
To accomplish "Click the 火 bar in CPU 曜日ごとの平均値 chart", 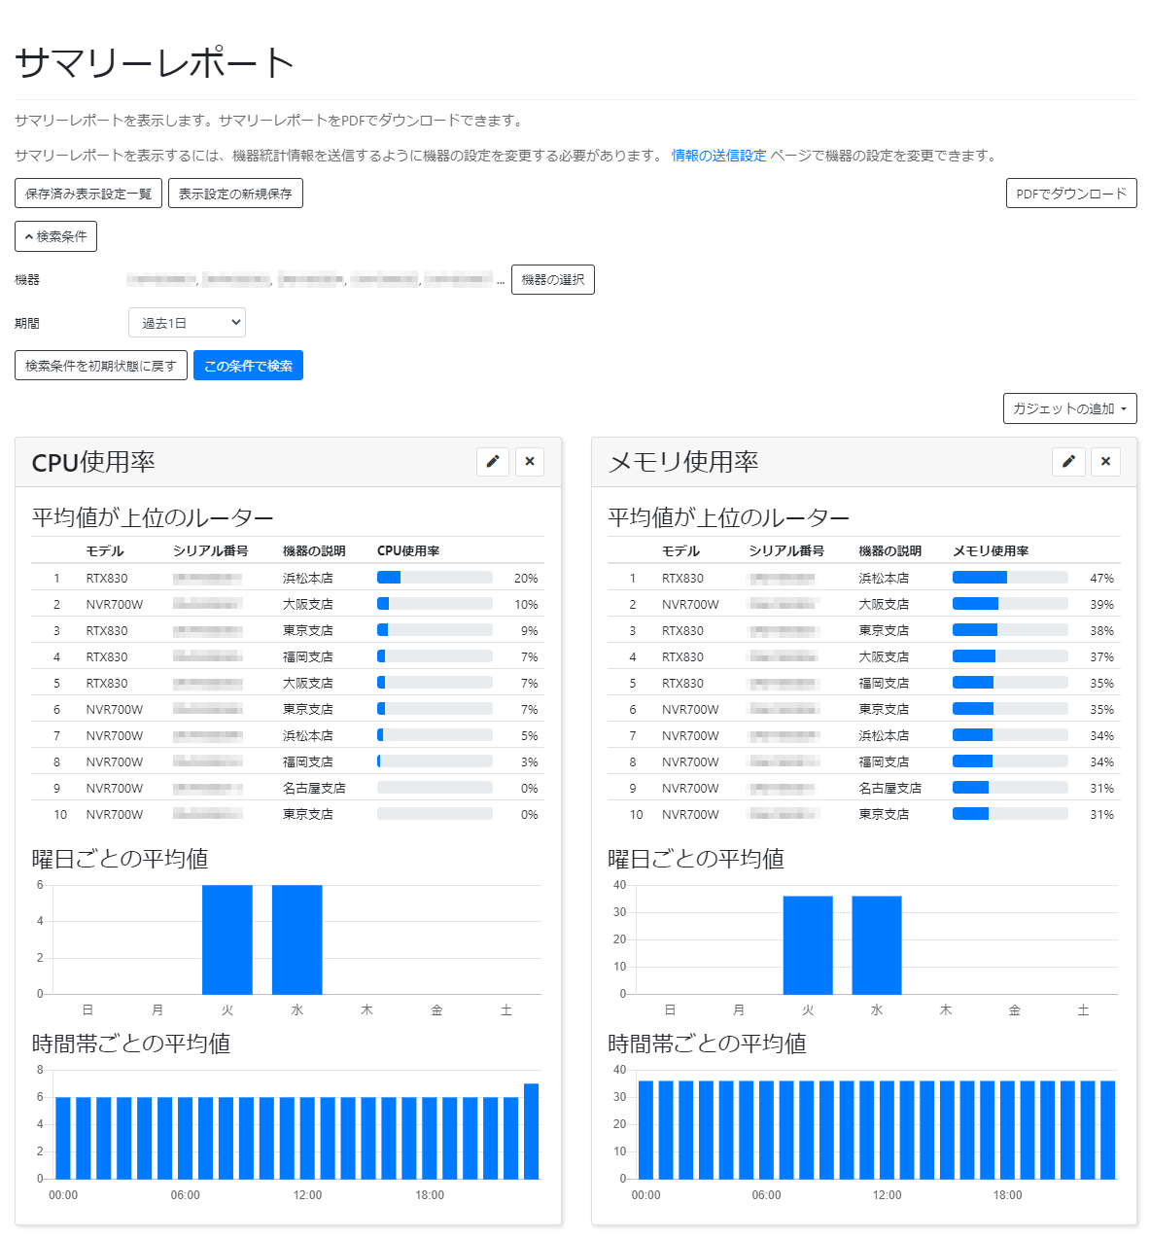I will pos(227,938).
